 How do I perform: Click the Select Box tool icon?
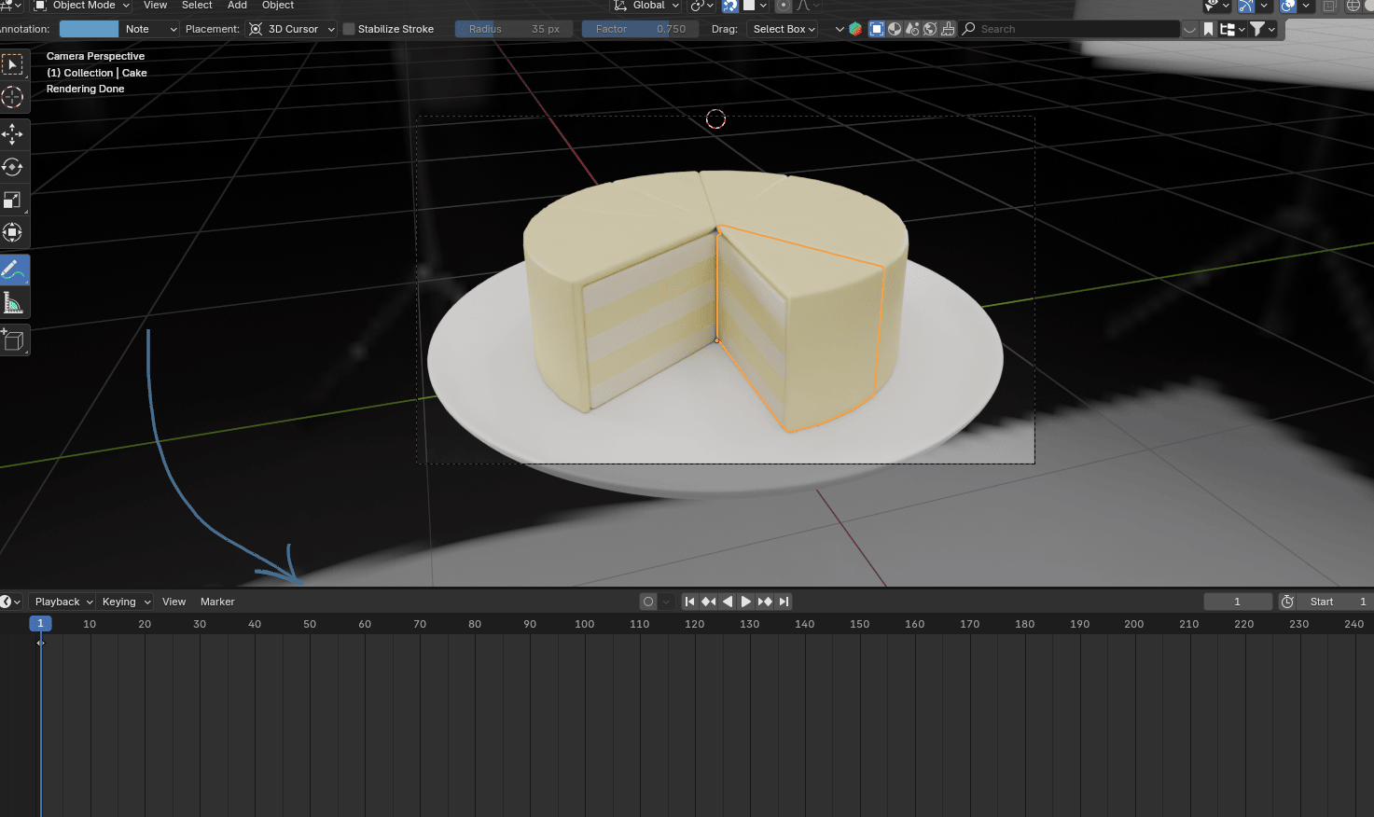point(13,64)
